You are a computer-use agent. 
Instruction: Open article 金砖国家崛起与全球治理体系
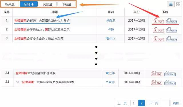coord(35,73)
